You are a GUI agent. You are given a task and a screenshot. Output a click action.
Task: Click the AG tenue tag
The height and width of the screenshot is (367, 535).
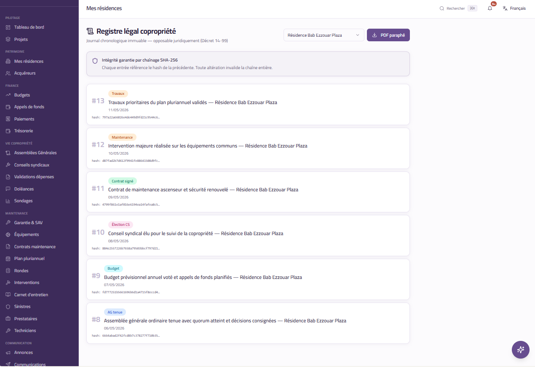click(115, 312)
